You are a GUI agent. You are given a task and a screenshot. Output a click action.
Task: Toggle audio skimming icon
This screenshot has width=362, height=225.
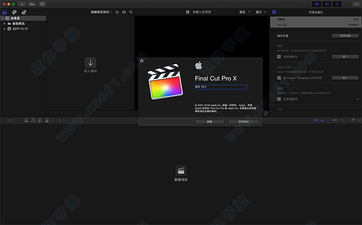click(x=322, y=120)
